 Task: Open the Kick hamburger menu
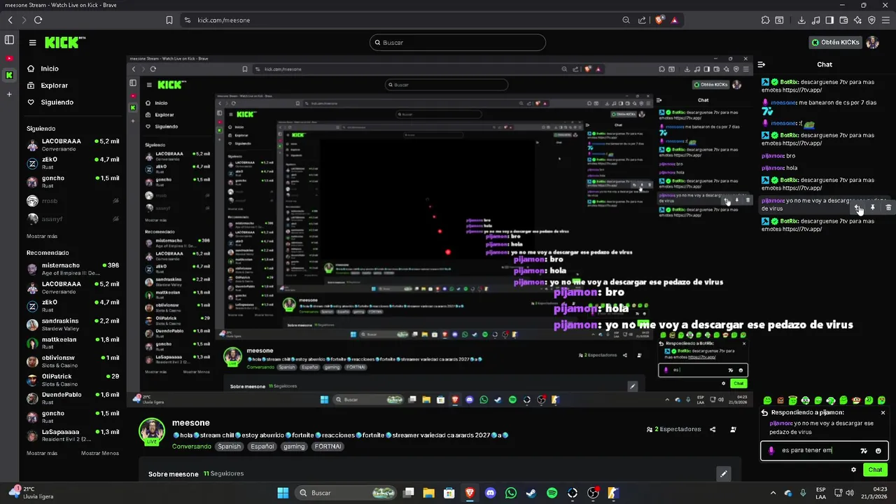click(x=32, y=43)
